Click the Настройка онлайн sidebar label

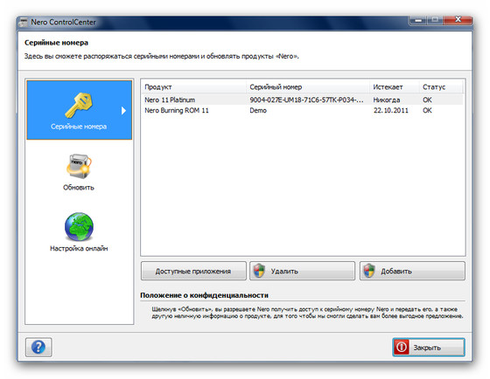coord(79,249)
